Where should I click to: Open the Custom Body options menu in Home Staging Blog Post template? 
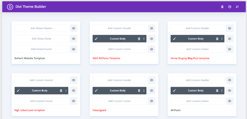pyautogui.click(x=222, y=39)
